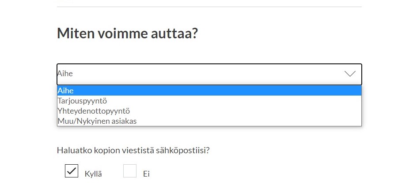The width and height of the screenshot is (413, 192).
Task: Collapse the open Aihe select field
Action: coord(209,74)
